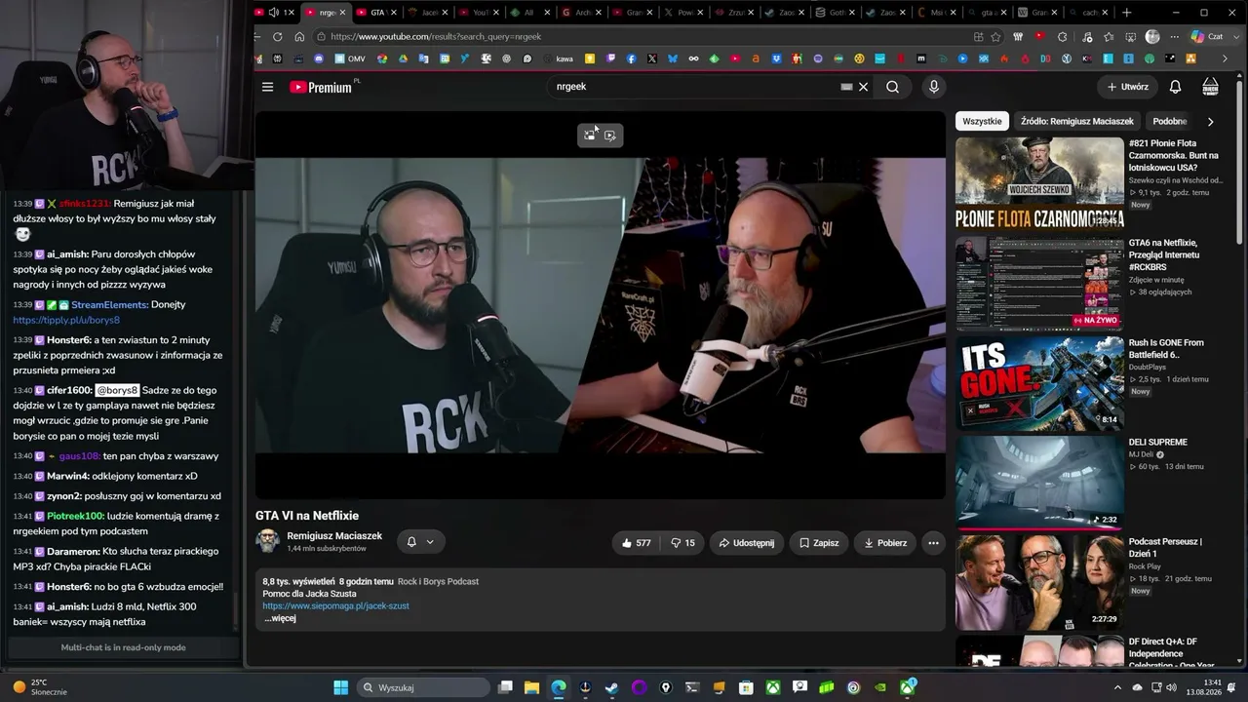This screenshot has height=702, width=1248.
Task: Download video with Pobierz button
Action: point(885,543)
